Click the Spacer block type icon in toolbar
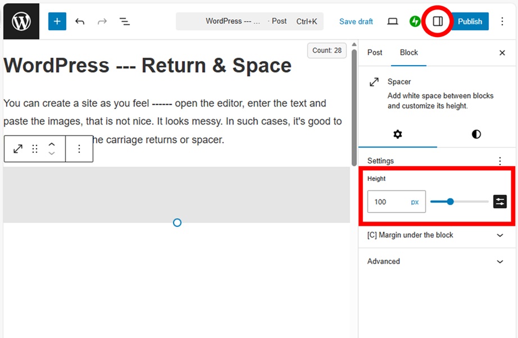The height and width of the screenshot is (338, 518). tap(18, 149)
